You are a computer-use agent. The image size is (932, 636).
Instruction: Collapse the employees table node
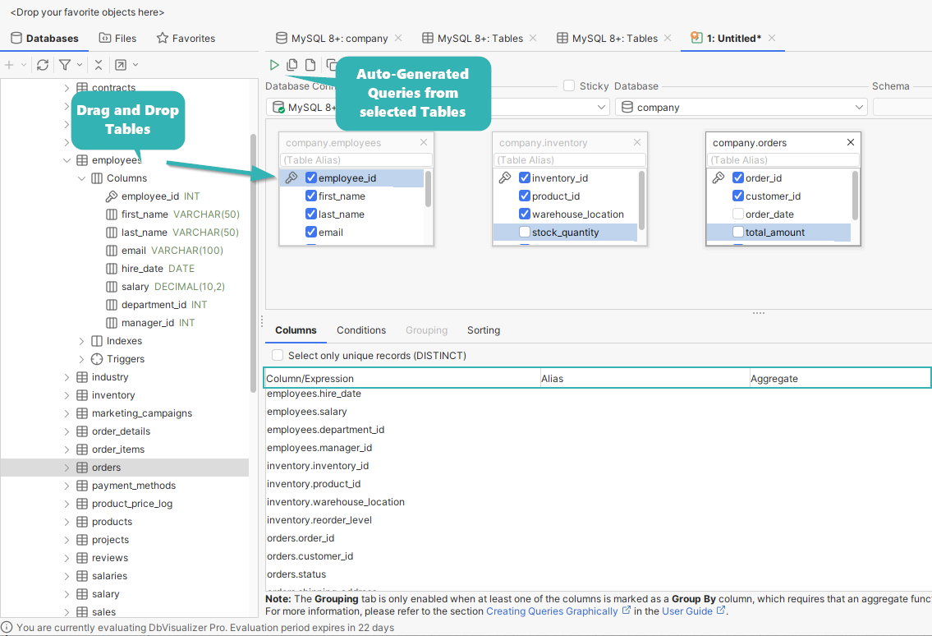click(x=67, y=160)
